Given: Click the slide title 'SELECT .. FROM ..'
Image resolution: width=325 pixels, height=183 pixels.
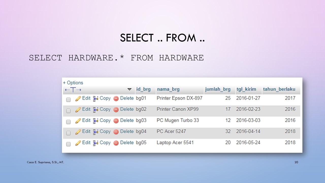Looking at the screenshot, I should pyautogui.click(x=162, y=38).
